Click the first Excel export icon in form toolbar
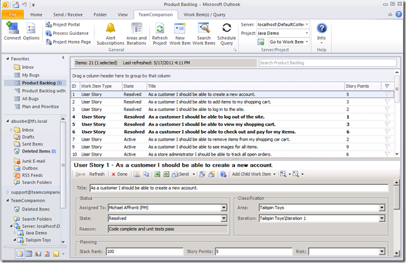The width and height of the screenshot is (406, 263). [x=157, y=174]
